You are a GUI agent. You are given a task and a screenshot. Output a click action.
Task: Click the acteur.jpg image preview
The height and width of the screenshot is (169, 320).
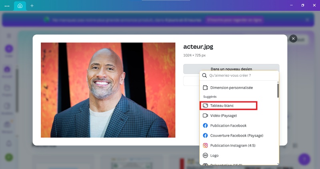[108, 90]
